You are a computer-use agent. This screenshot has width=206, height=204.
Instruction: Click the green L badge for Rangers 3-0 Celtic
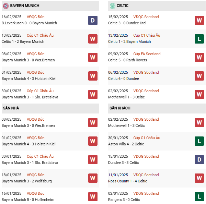(x=199, y=196)
